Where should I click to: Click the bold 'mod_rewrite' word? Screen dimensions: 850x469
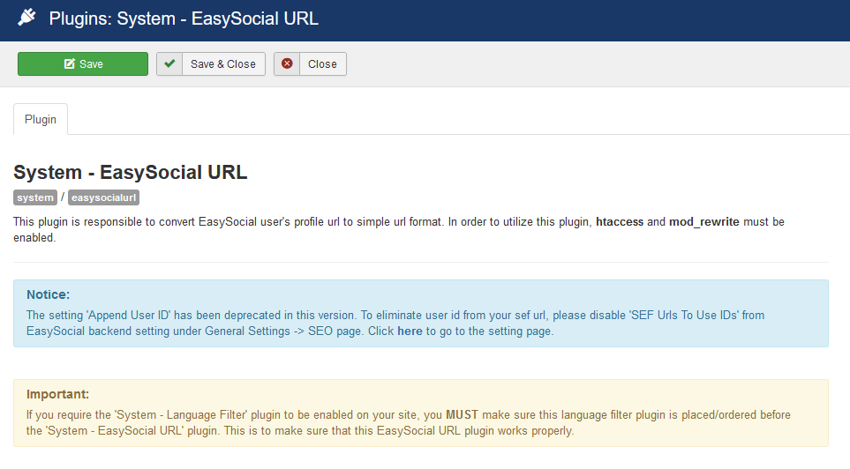tap(704, 221)
